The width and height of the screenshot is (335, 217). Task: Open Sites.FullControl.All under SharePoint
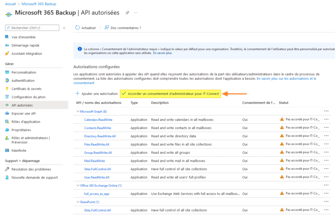tap(98, 210)
